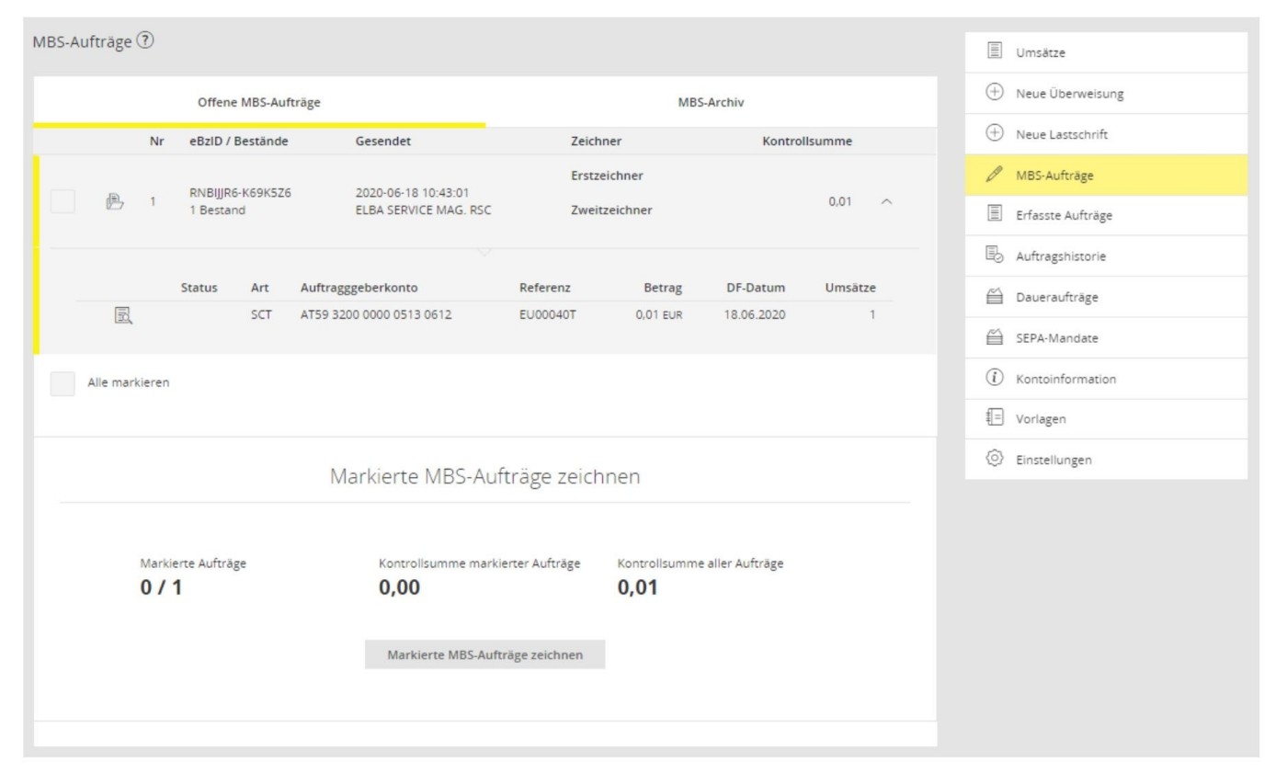Screen dimensions: 1287x773
Task: Click the help icon beside MBS-Aufträge title
Action: tap(145, 41)
